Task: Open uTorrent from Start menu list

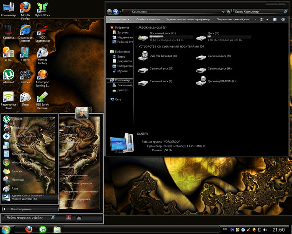Action: coord(29,119)
